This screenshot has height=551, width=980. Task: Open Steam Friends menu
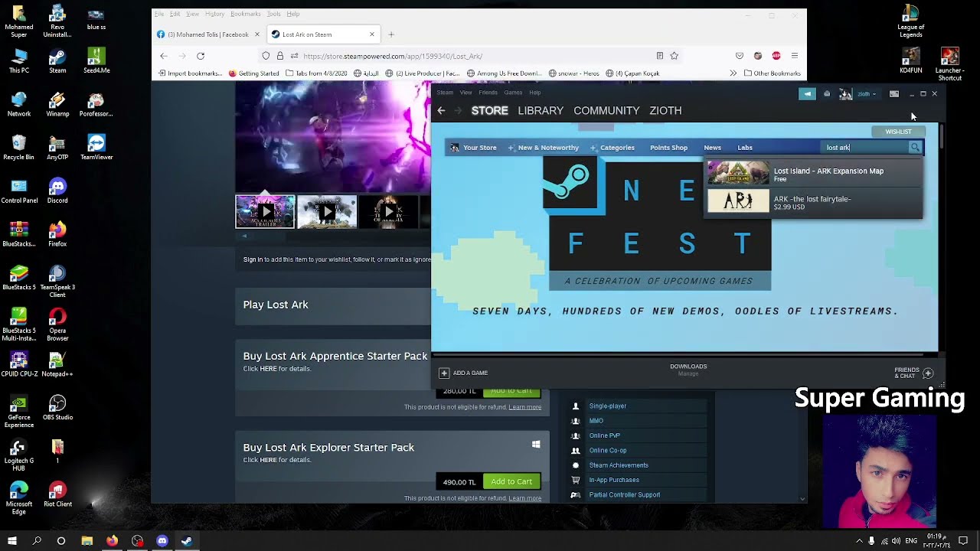point(488,93)
